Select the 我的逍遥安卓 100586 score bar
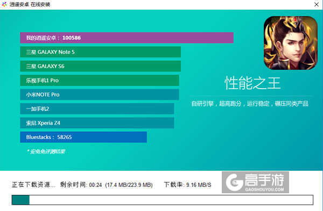The image size is (323, 211). point(127,38)
